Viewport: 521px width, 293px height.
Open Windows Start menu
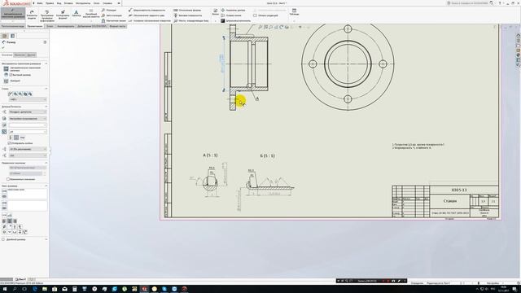5,289
